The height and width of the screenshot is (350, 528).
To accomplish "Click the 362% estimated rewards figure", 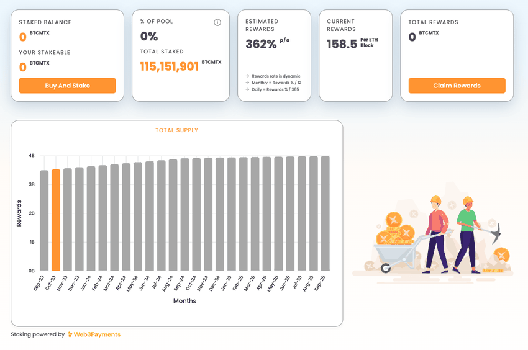I will (x=261, y=44).
